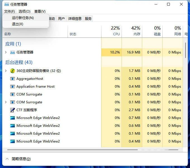Choose 运行新任务(N) from the menu
Image resolution: width=190 pixels, height=168 pixels.
(26, 18)
